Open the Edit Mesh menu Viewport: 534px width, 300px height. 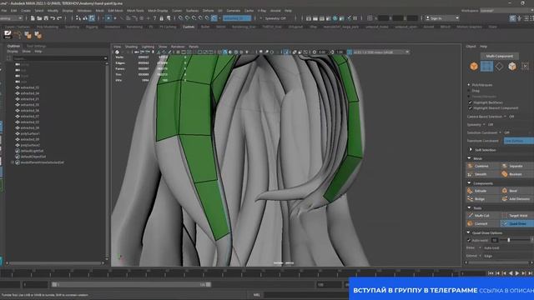pyautogui.click(x=115, y=11)
